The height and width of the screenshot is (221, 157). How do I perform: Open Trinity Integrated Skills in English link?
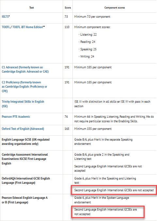(23, 104)
